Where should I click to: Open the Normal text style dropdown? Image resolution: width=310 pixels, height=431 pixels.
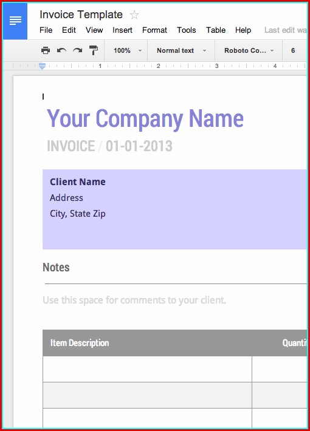click(181, 50)
